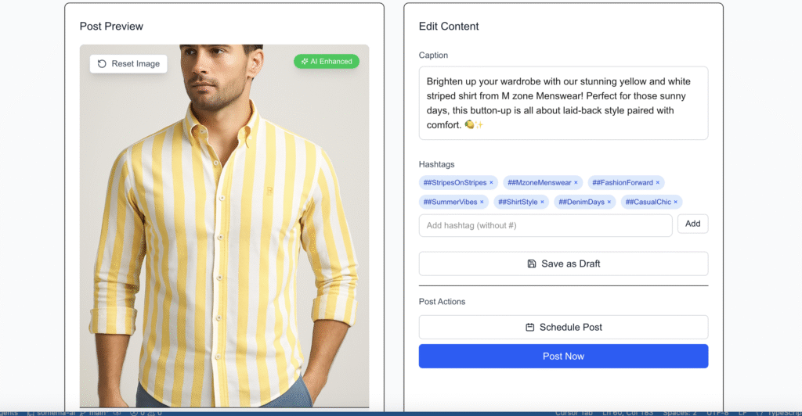802x416 pixels.
Task: Remove the MzoneMenswear hashtag
Action: tap(576, 182)
